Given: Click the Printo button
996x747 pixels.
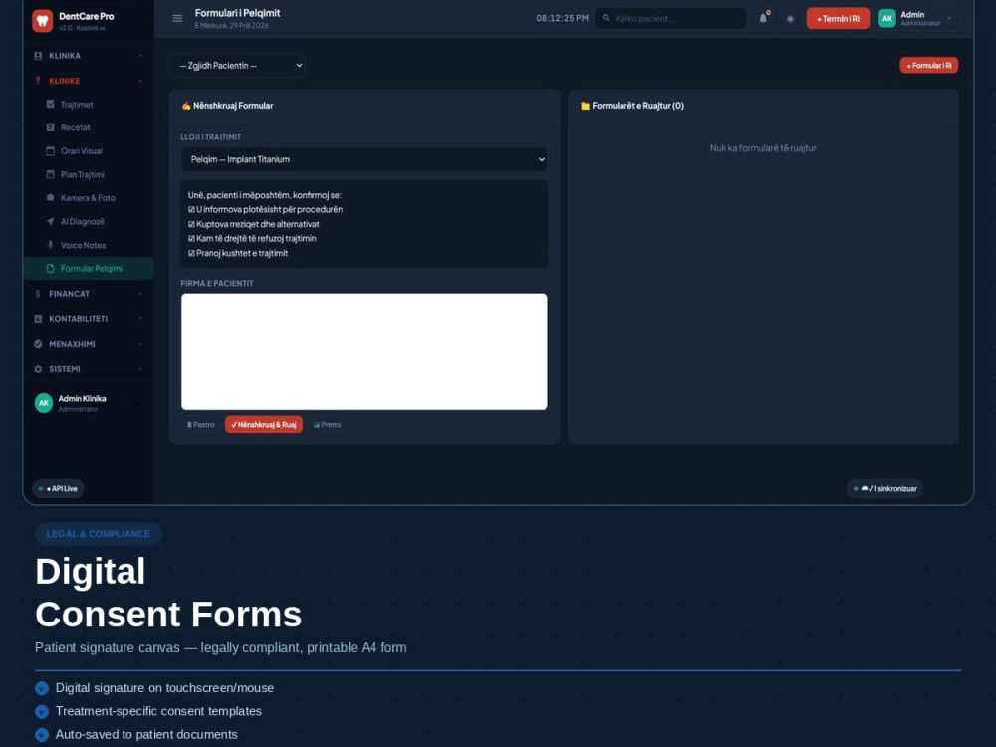Looking at the screenshot, I should pyautogui.click(x=327, y=425).
